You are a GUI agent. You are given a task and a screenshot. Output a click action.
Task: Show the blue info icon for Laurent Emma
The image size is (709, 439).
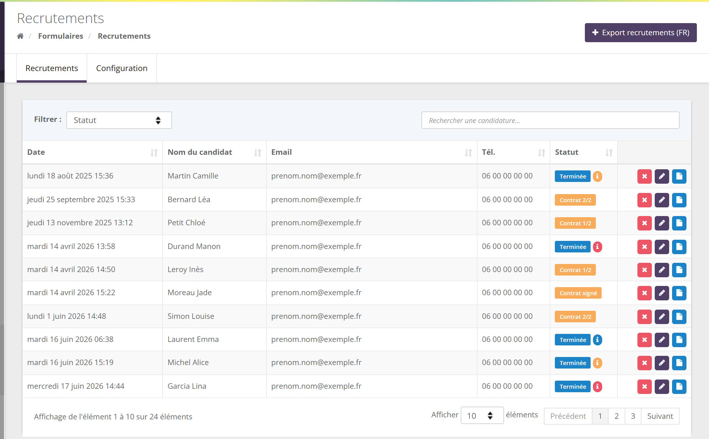[x=597, y=339]
